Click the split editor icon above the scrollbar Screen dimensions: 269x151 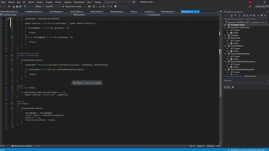pyautogui.click(x=220, y=15)
